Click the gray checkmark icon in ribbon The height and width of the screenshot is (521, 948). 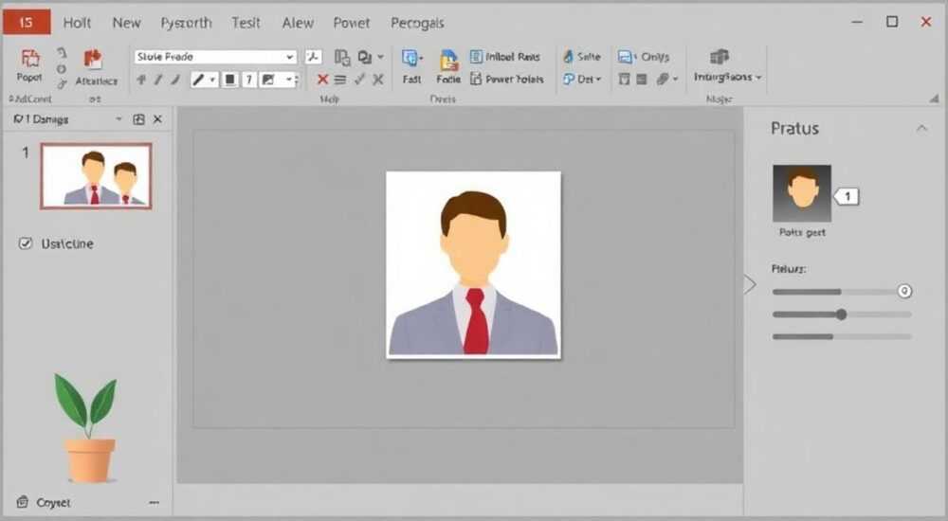[359, 80]
